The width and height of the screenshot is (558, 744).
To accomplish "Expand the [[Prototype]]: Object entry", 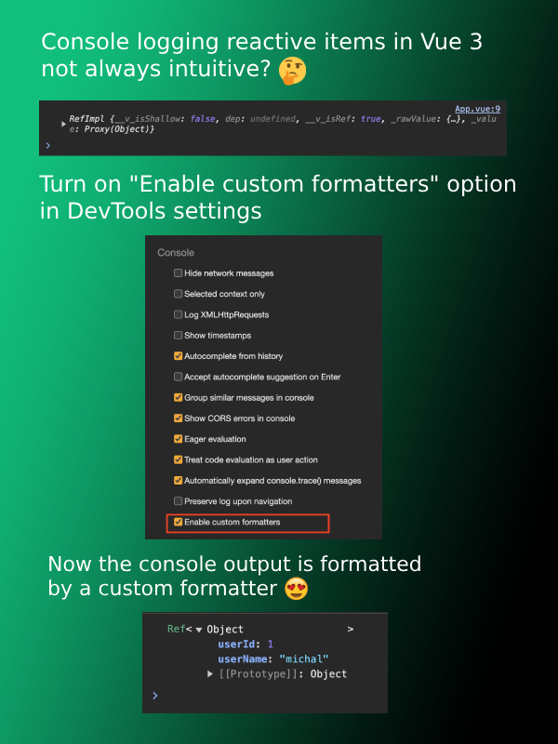I will click(x=210, y=673).
